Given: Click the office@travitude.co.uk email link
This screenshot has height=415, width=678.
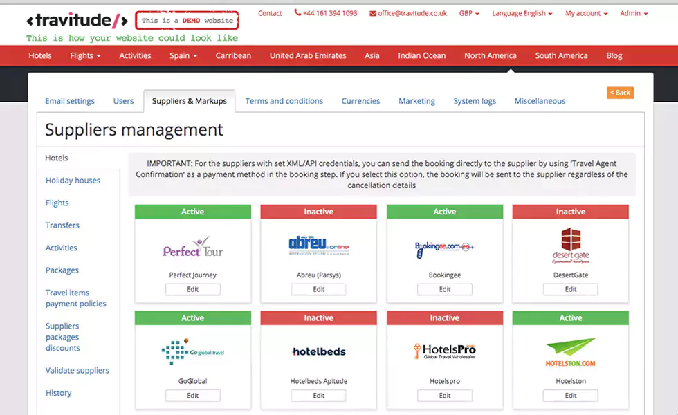Looking at the screenshot, I should [408, 13].
